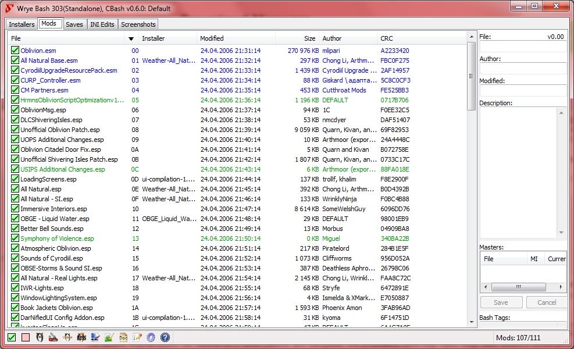The image size is (574, 349).
Task: Open Settings via the blue gear icon
Action: click(x=151, y=337)
